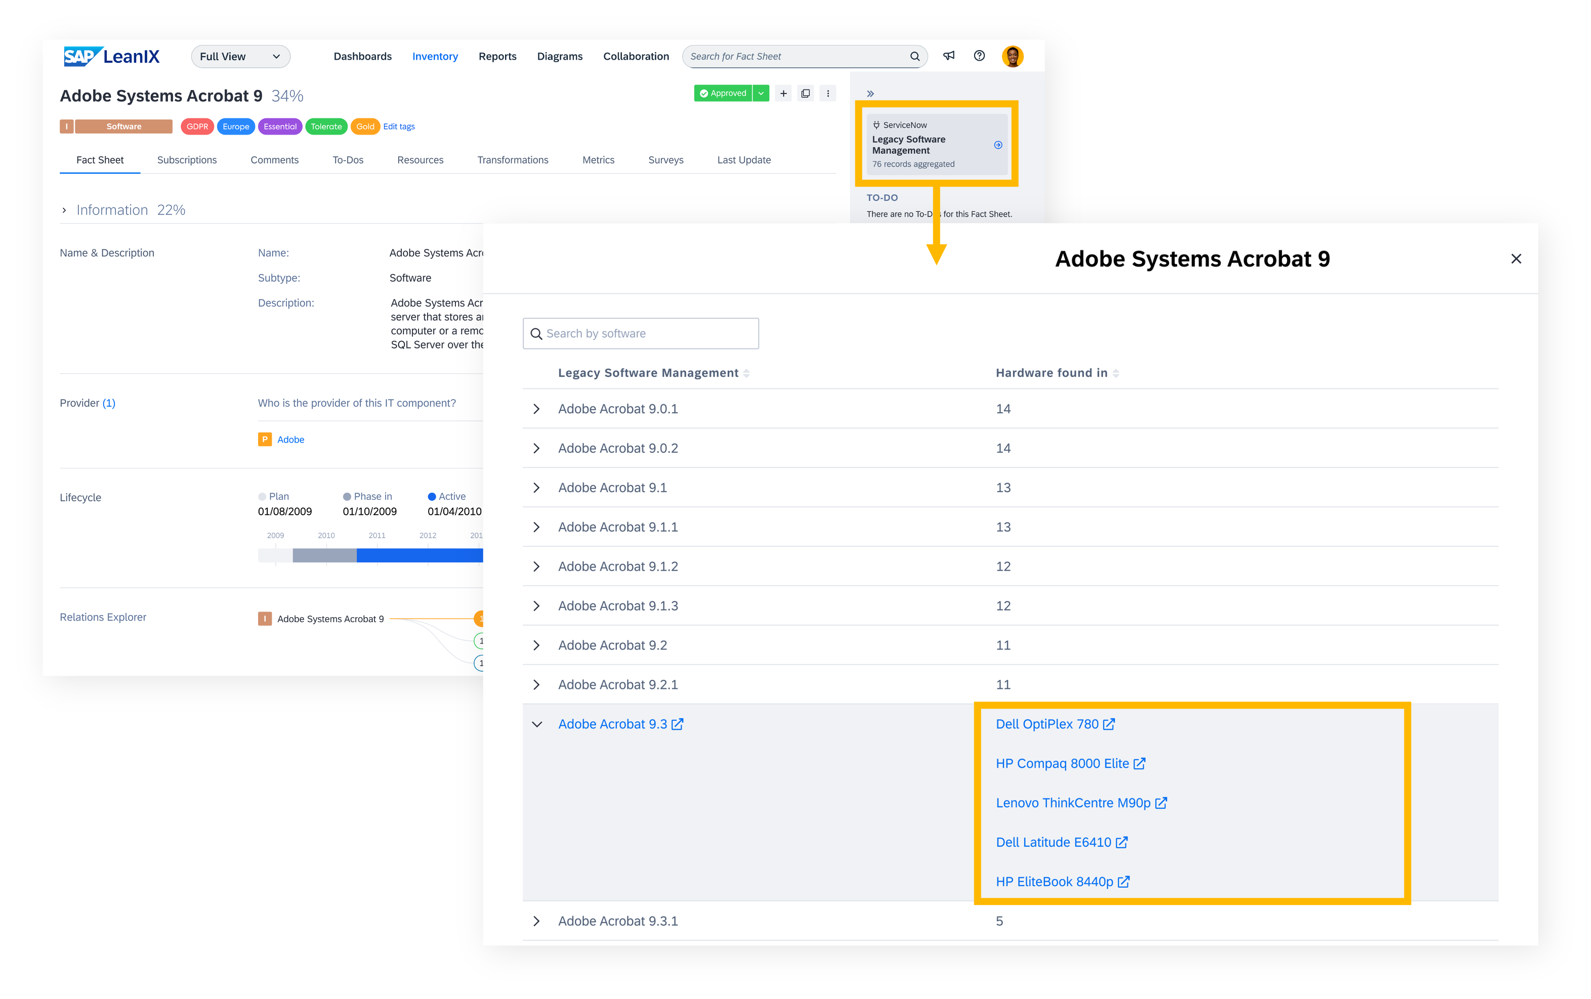
Task: Click the Europe tag
Action: (236, 126)
